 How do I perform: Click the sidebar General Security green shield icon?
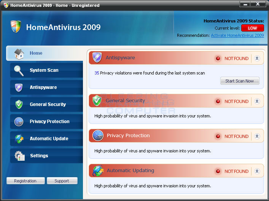click(19, 104)
